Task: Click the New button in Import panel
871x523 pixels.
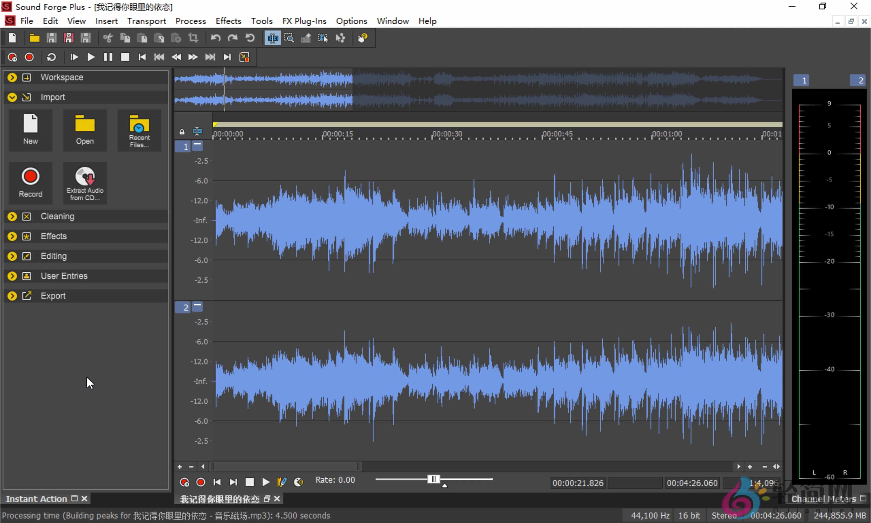Action: (x=30, y=130)
